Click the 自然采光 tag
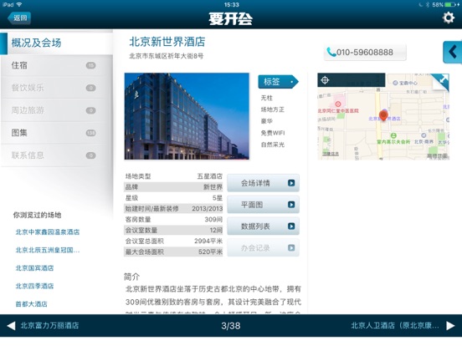Screen dimensions: 462x346 273,145
